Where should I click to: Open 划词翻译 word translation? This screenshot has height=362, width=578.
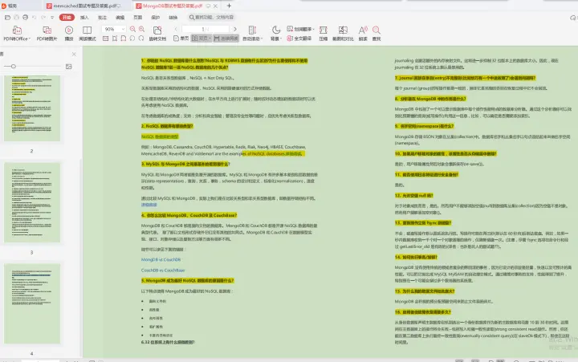pyautogui.click(x=299, y=29)
